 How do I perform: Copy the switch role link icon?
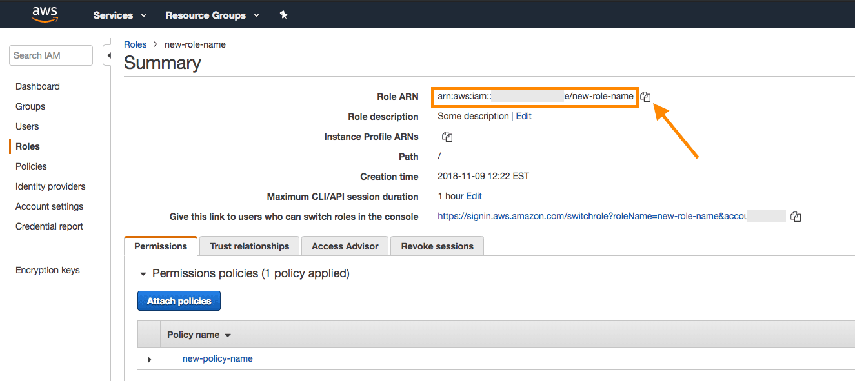tap(796, 217)
